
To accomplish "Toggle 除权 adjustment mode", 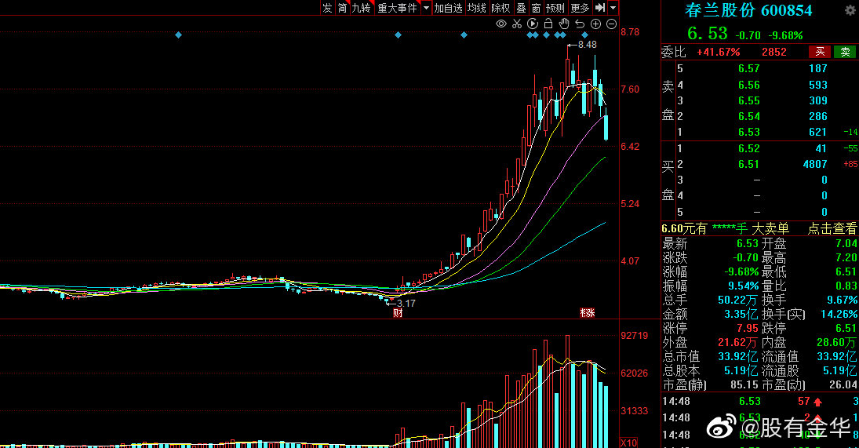I will pos(500,8).
